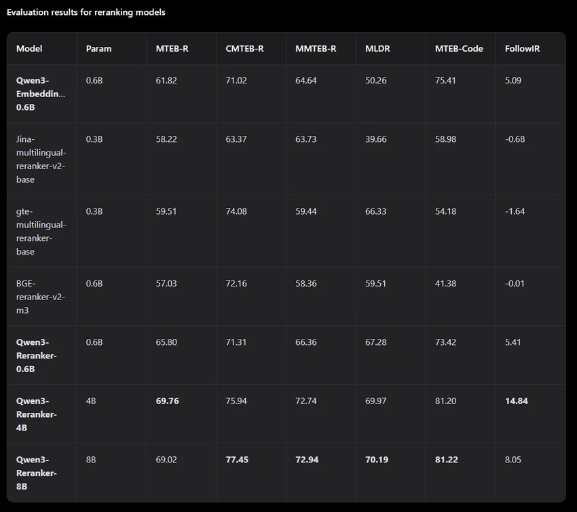The height and width of the screenshot is (512, 577).
Task: Click the MTEB-R column header
Action: click(172, 49)
